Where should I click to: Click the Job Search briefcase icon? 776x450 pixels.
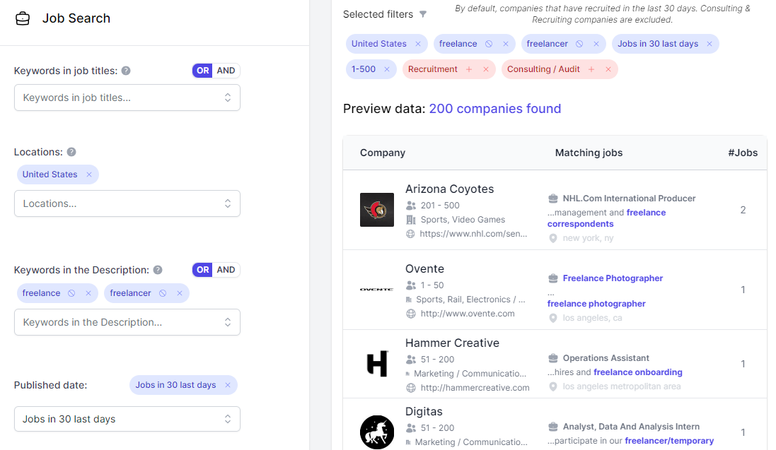coord(23,19)
